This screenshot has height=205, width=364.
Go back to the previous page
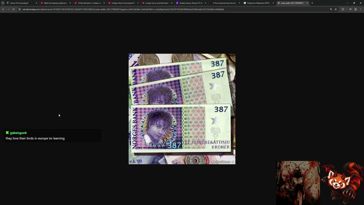(x=3, y=9)
